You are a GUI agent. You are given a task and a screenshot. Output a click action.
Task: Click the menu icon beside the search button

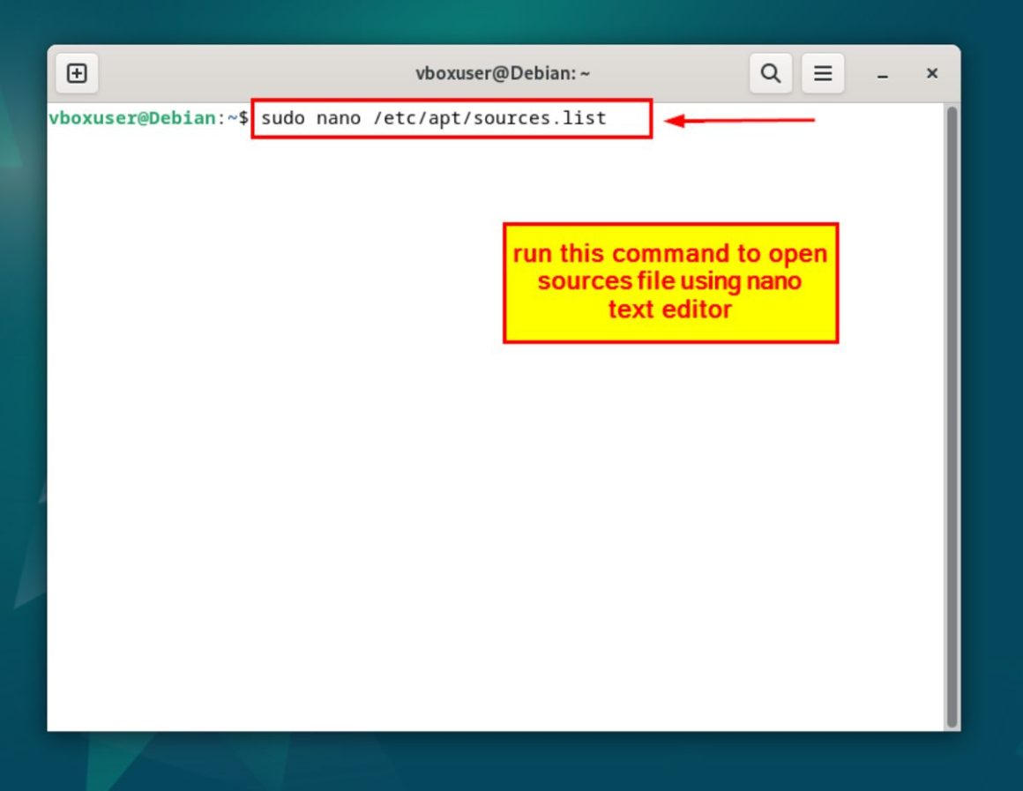point(823,73)
